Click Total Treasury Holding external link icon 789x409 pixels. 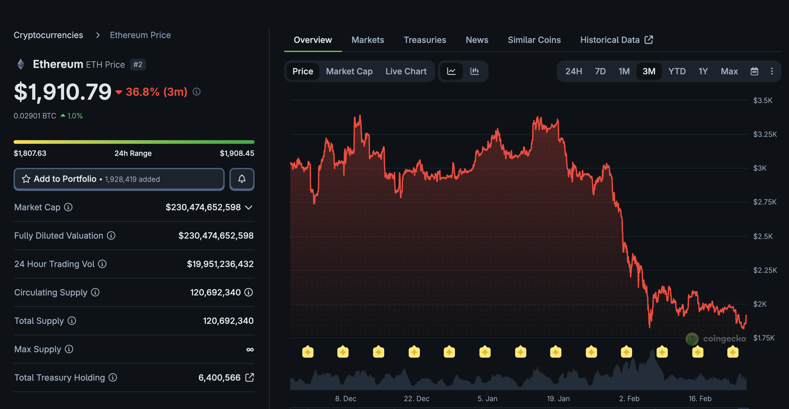coord(250,378)
